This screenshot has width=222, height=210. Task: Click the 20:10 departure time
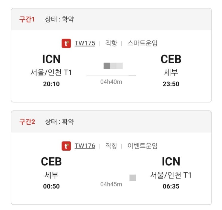pyautogui.click(x=51, y=84)
